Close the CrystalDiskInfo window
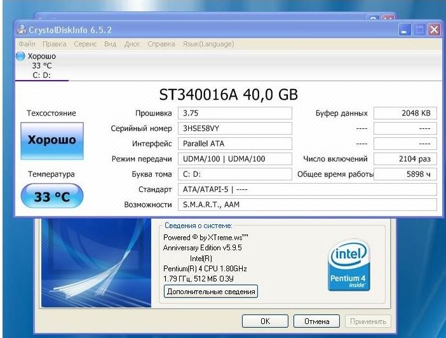 pos(435,30)
